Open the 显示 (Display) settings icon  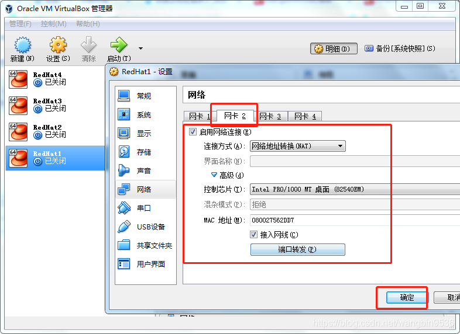click(124, 133)
